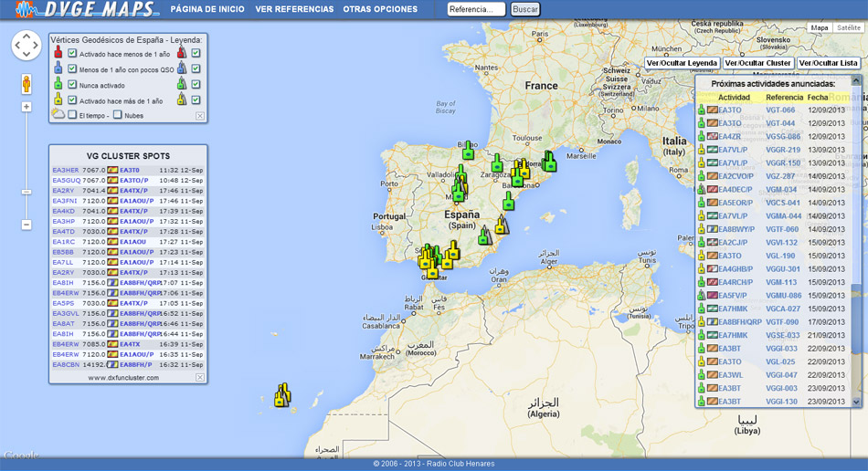
Task: Open PÁGINA DE INICIO menu
Action: pyautogui.click(x=207, y=9)
